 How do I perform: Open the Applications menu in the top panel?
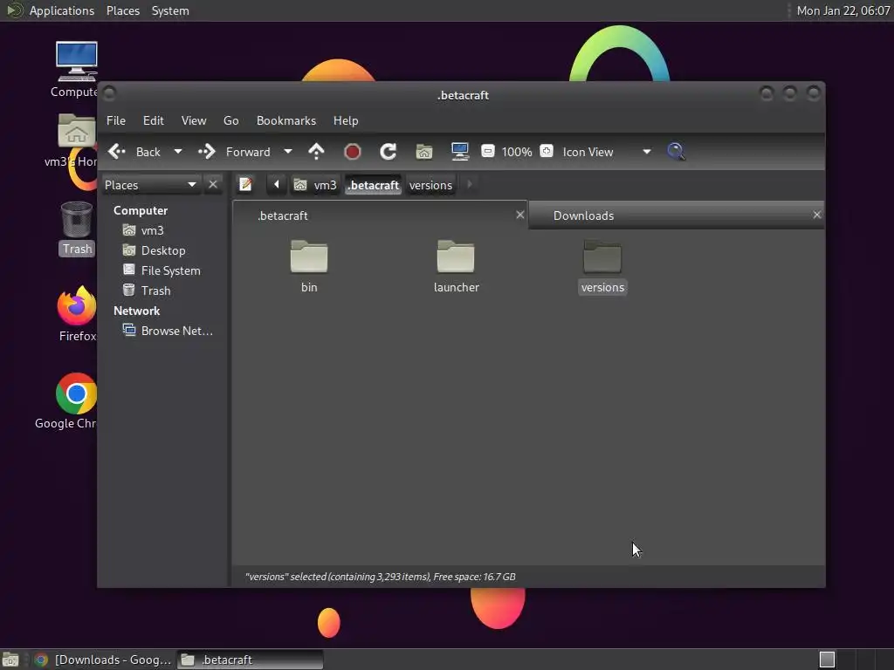point(62,10)
